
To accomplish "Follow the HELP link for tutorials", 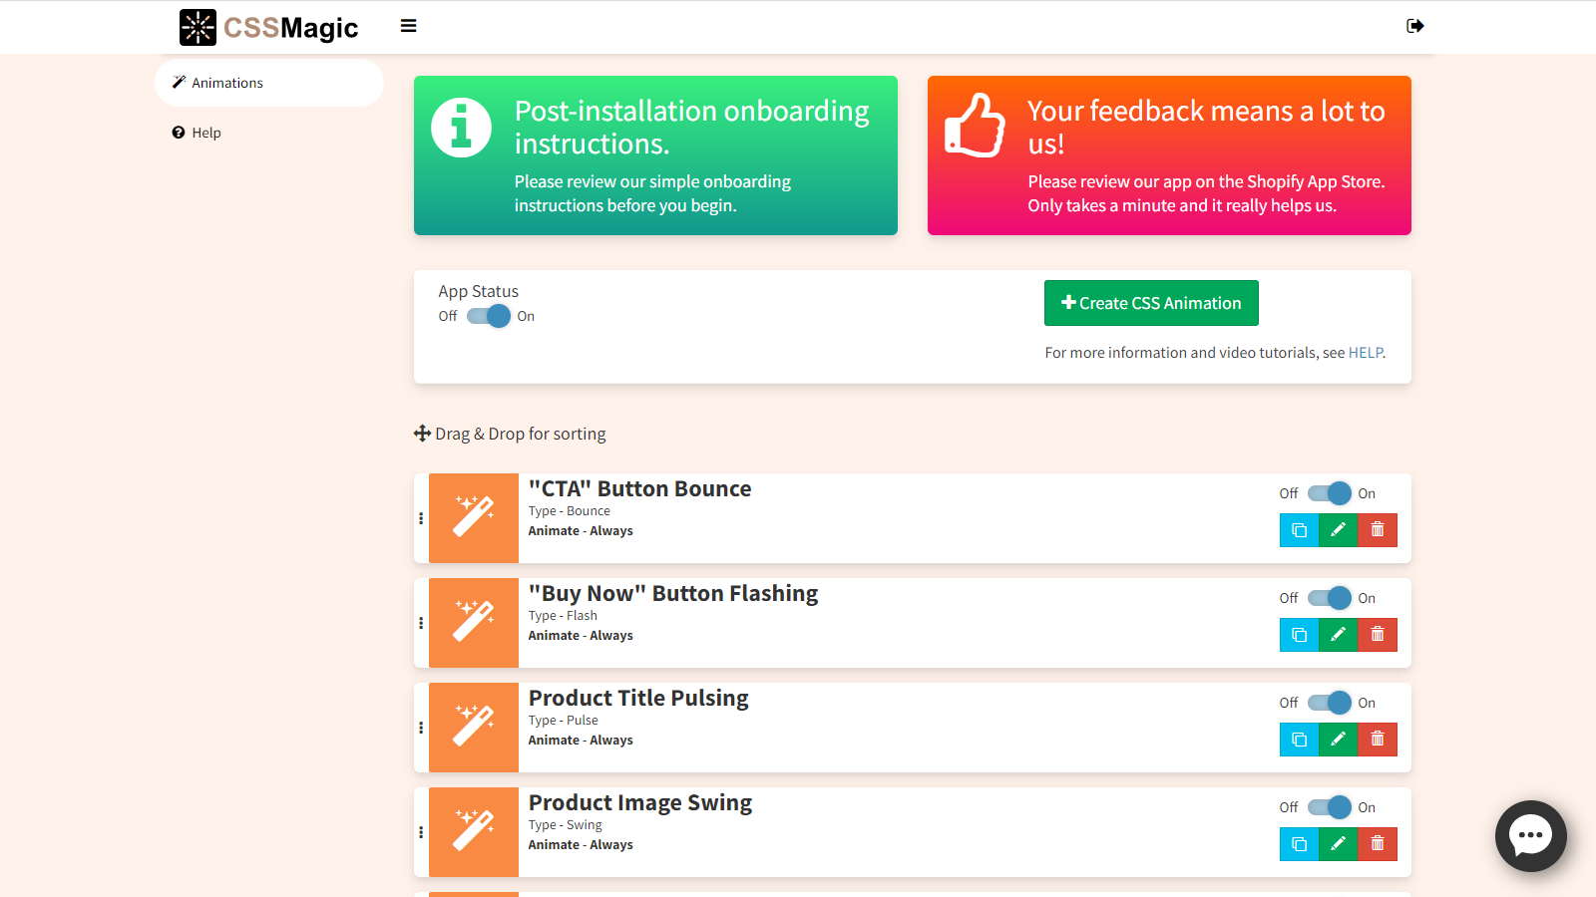I will pos(1365,353).
